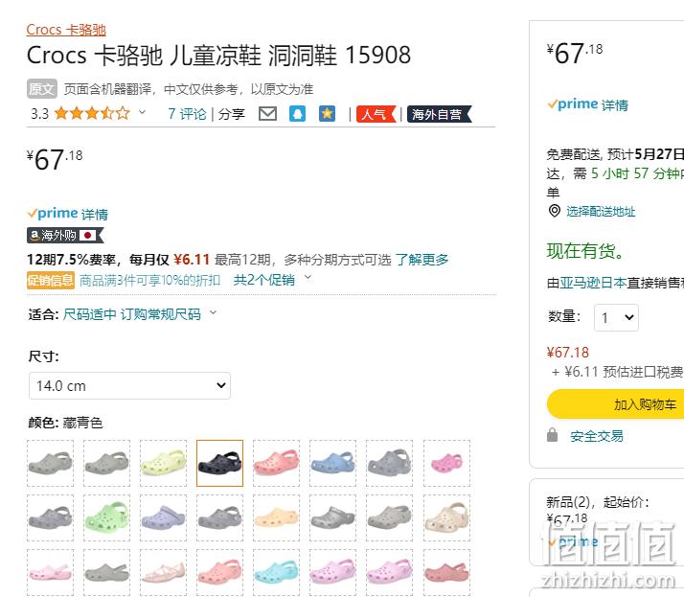Select the peach orange clog swatch
This screenshot has width=684, height=597.
[x=276, y=518]
